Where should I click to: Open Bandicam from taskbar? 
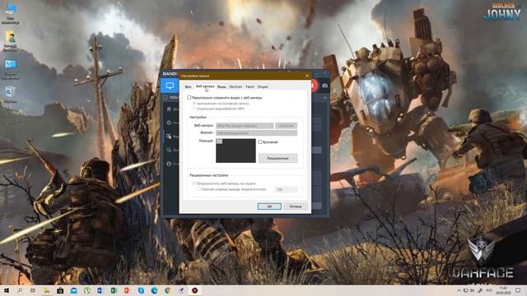tap(194, 290)
